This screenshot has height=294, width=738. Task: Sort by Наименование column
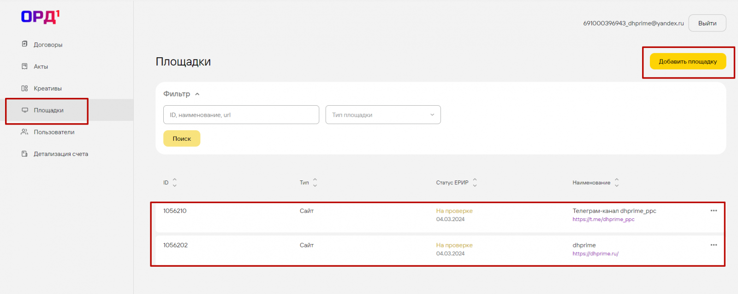point(617,183)
